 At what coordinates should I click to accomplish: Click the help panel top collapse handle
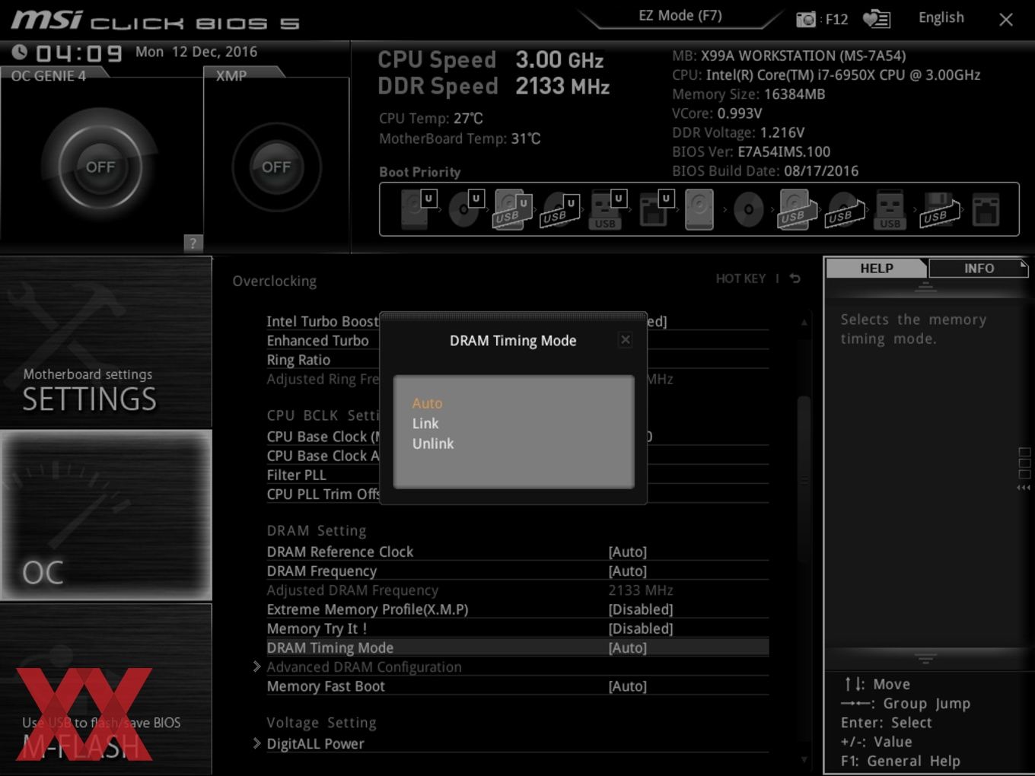pos(925,287)
